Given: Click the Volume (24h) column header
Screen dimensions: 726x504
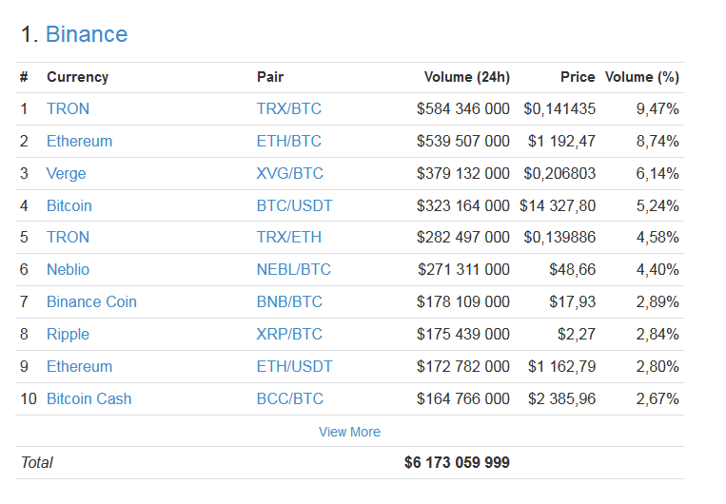Looking at the screenshot, I should (466, 77).
